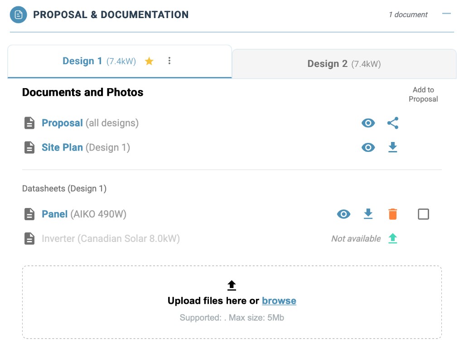Switch to the Design 1 tab
Image resolution: width=464 pixels, height=345 pixels.
click(x=120, y=61)
